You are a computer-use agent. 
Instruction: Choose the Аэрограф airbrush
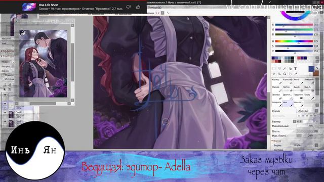point(288,81)
